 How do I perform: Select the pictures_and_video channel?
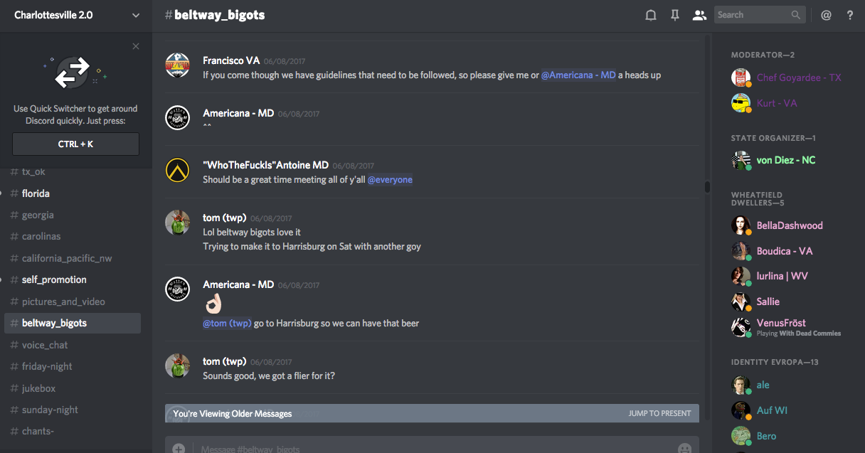[63, 302]
